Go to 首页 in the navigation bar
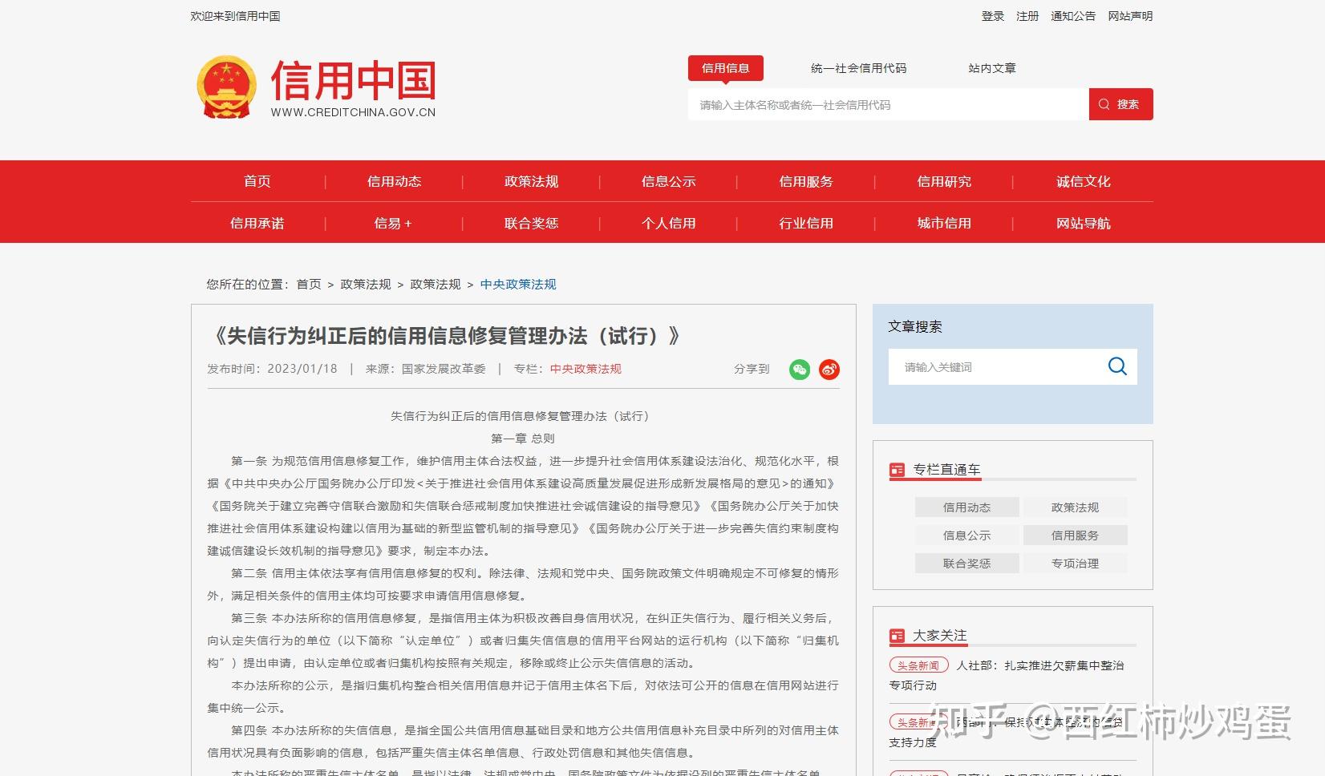Viewport: 1325px width, 776px height. (257, 181)
